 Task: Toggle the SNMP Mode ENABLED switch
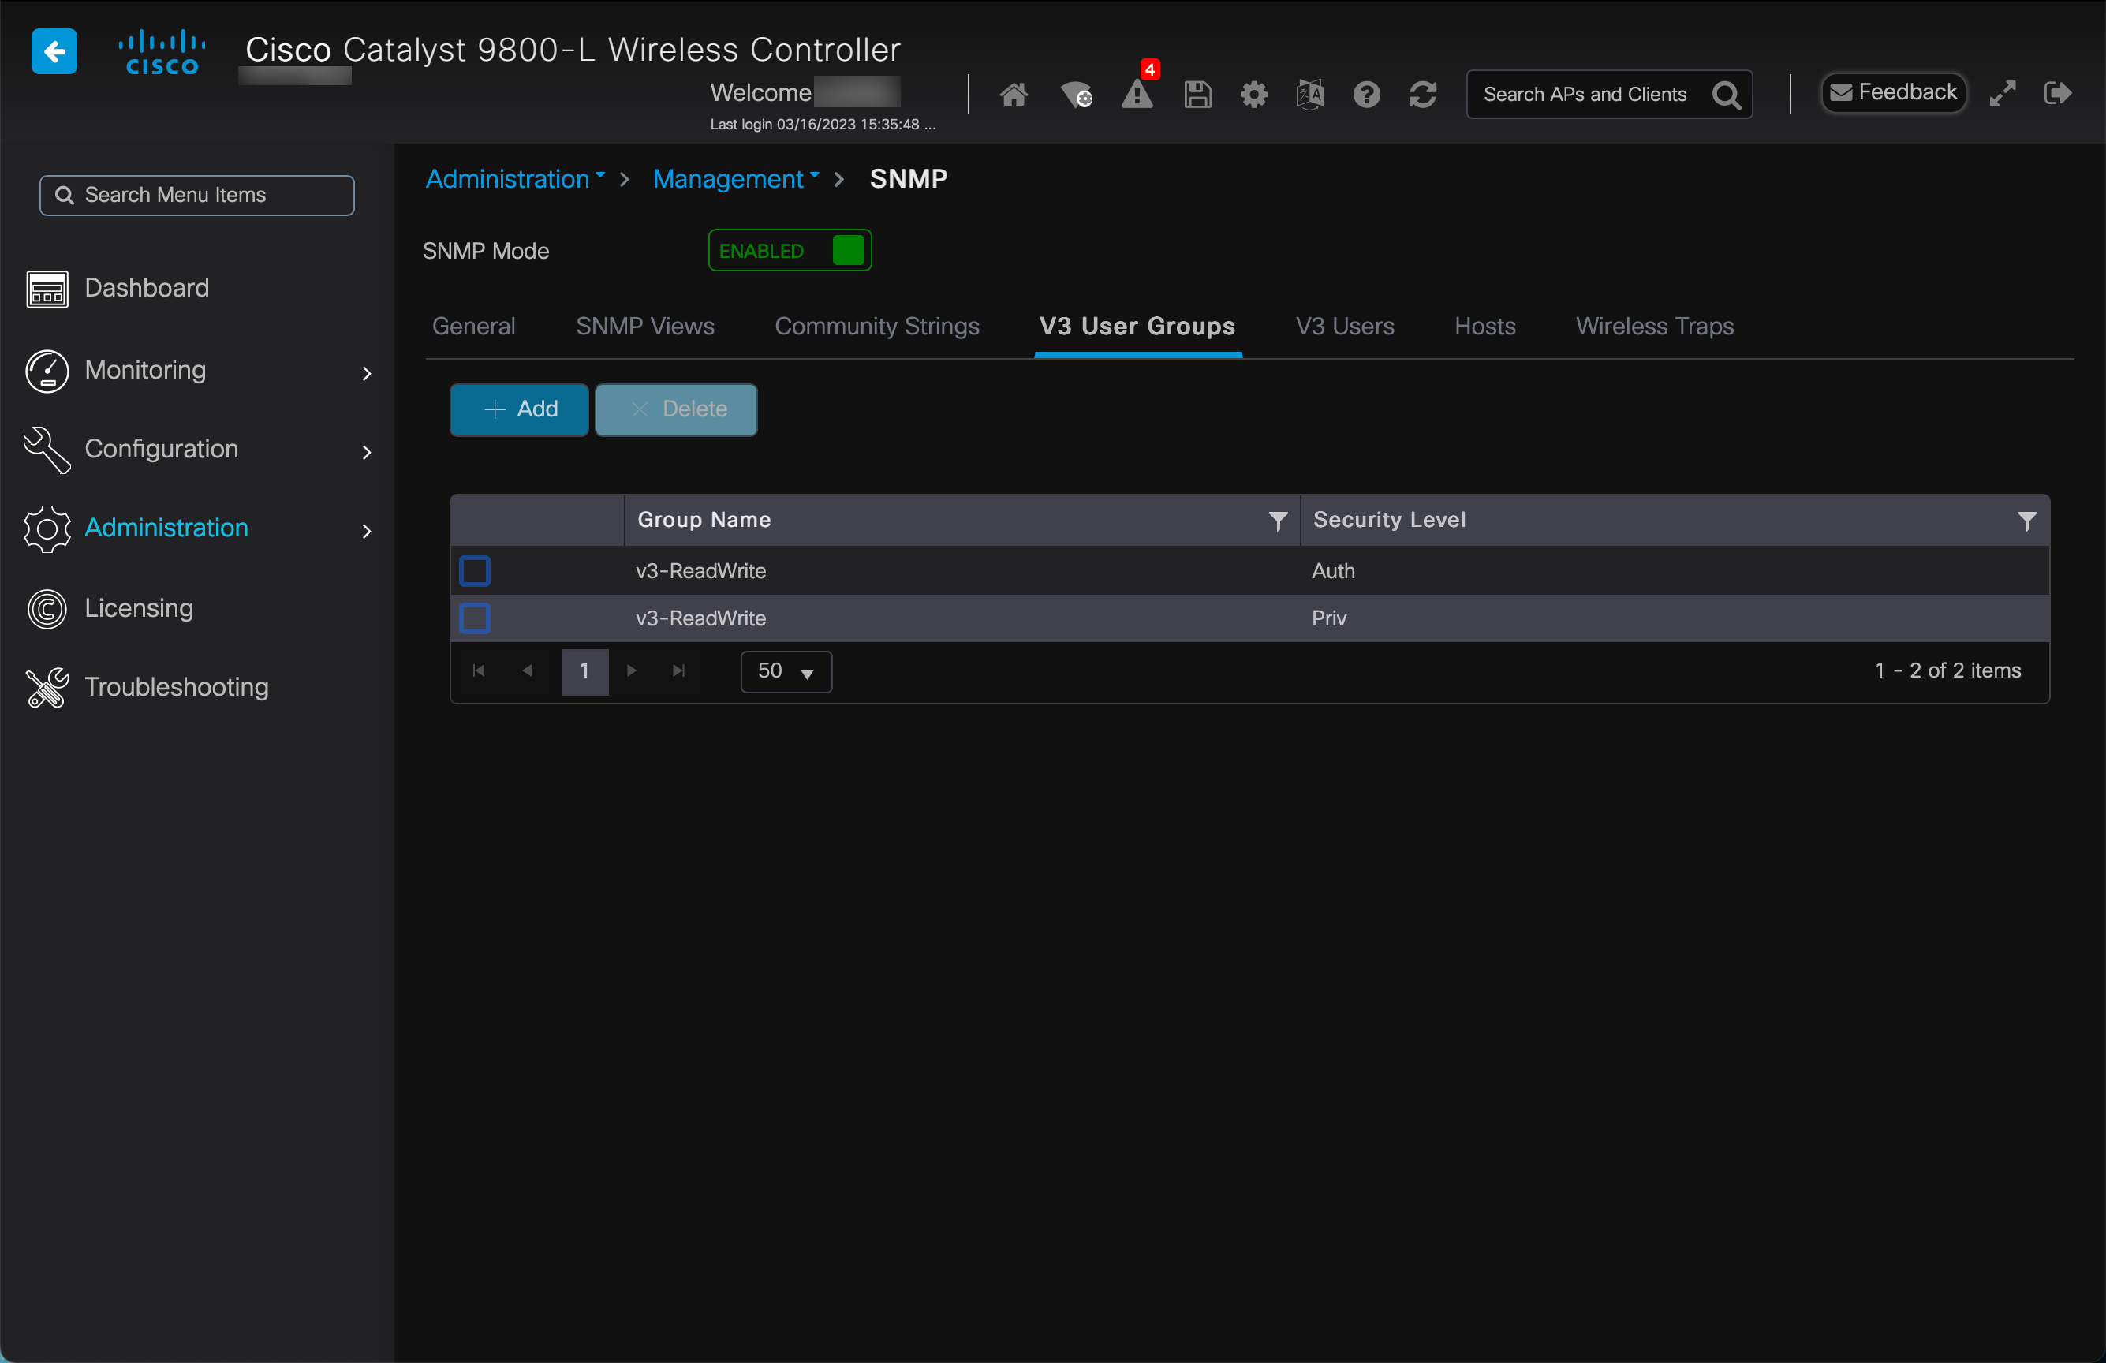point(790,251)
